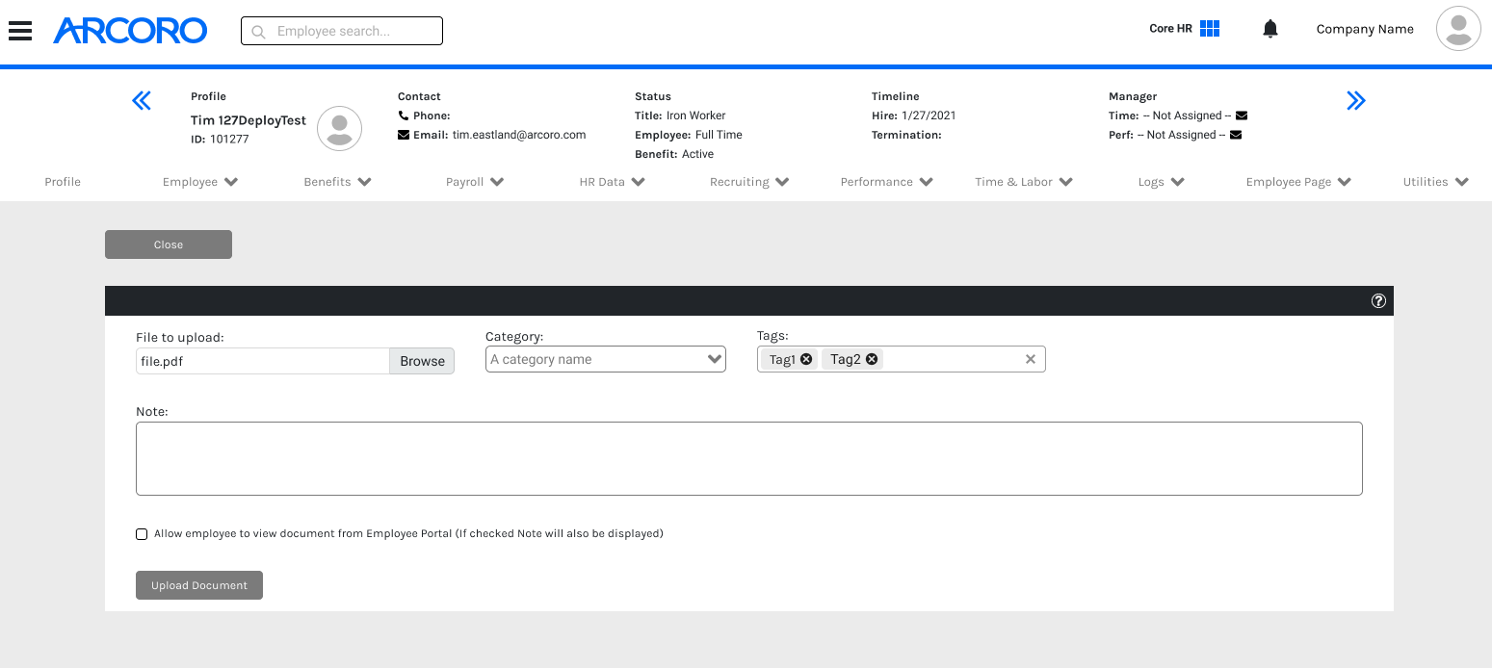Click the Company Name label

click(1365, 29)
